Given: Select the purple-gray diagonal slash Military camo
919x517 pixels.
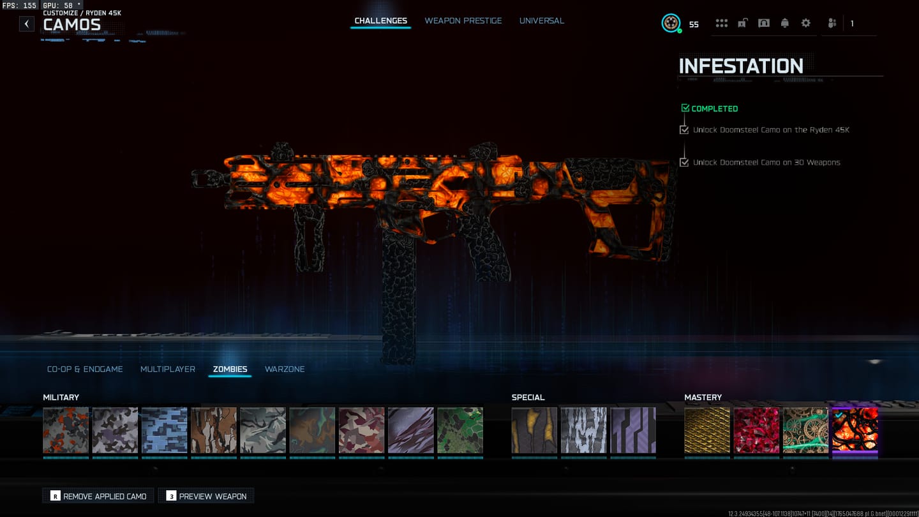Looking at the screenshot, I should (x=411, y=431).
